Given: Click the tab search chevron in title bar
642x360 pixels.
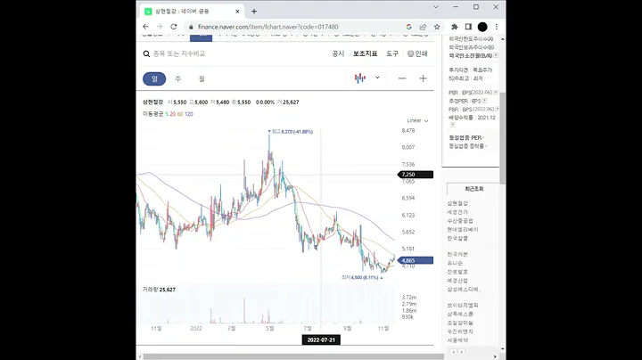Looking at the screenshot, I should [436, 7].
